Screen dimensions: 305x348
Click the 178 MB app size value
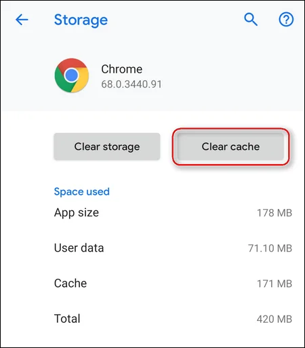[274, 213]
